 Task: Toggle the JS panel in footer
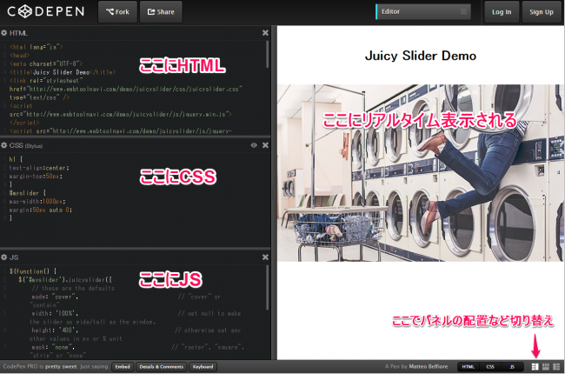(x=512, y=367)
